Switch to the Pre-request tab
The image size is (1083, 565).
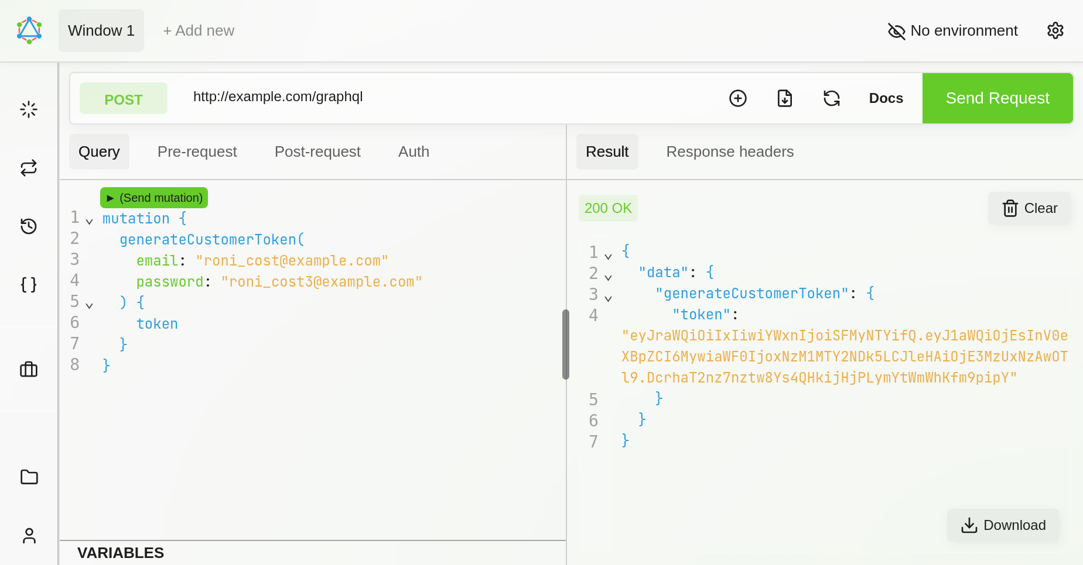(197, 151)
